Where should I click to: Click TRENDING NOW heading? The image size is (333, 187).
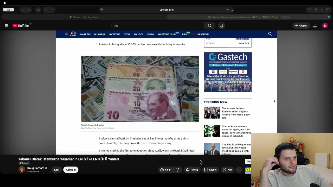coord(215,102)
